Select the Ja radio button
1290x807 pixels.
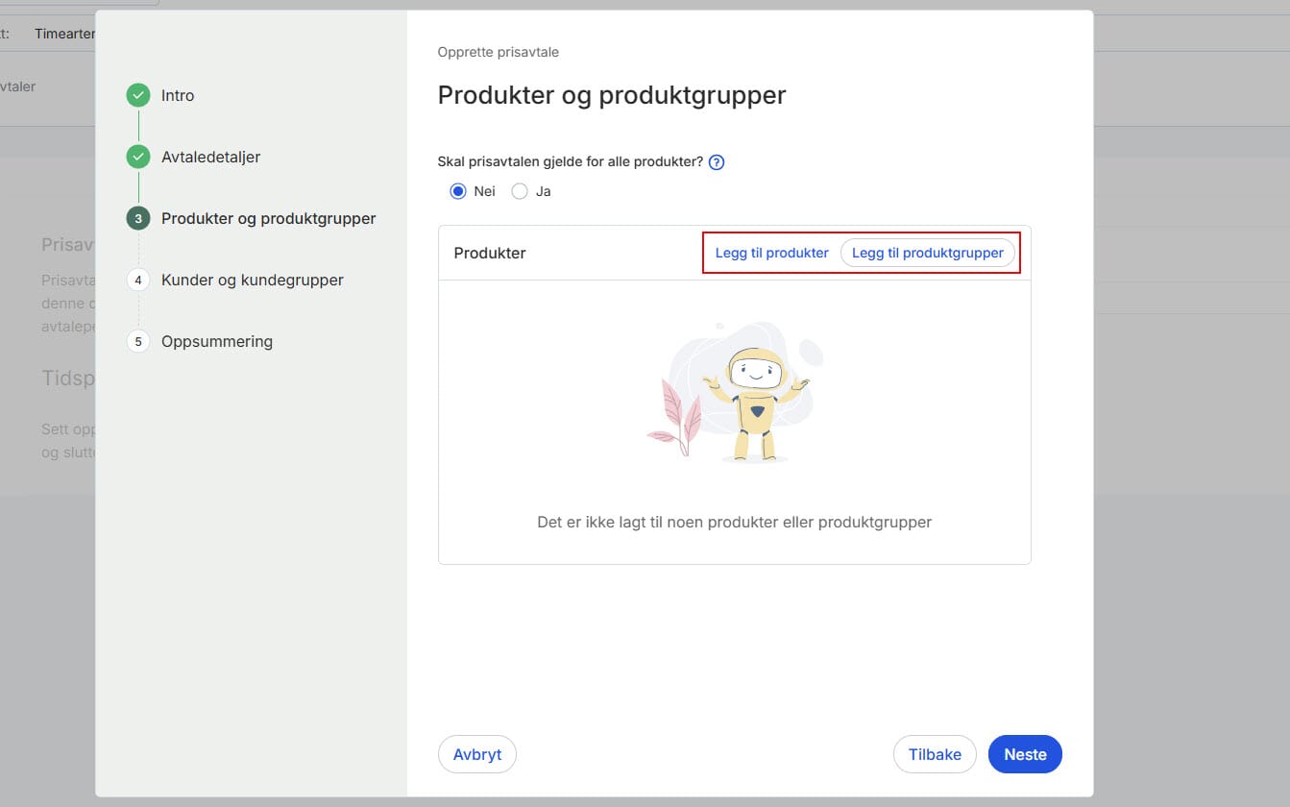coord(519,191)
